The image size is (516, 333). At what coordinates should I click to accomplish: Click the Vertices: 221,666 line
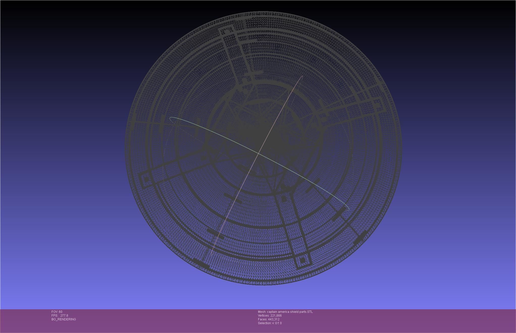270,316
